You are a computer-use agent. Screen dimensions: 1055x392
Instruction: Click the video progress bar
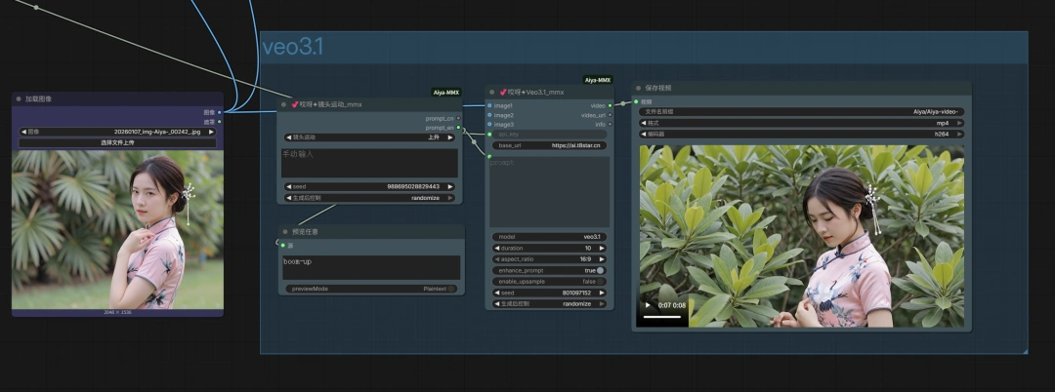click(x=664, y=317)
